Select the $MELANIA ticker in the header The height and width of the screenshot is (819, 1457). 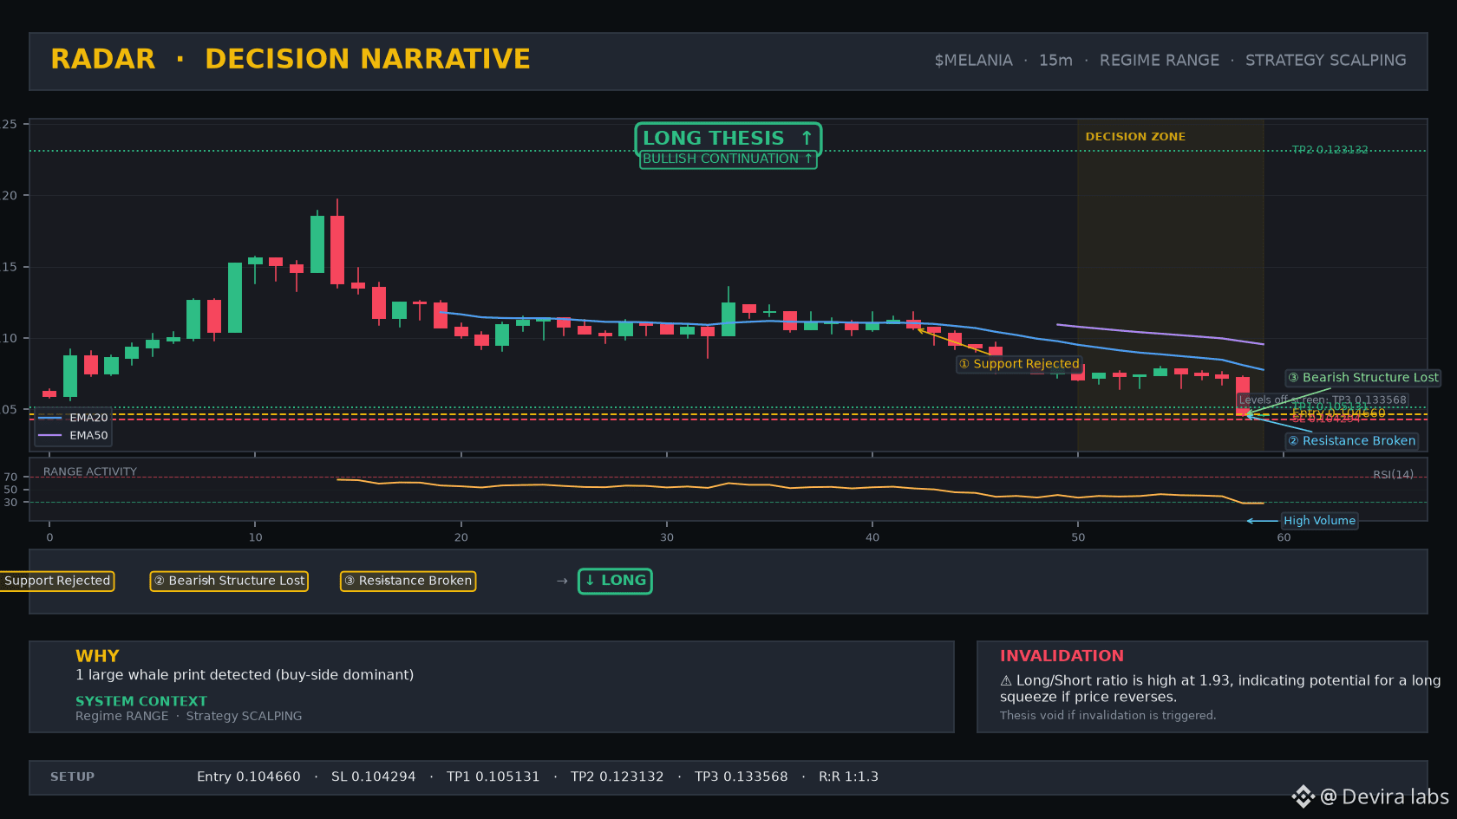pos(973,61)
